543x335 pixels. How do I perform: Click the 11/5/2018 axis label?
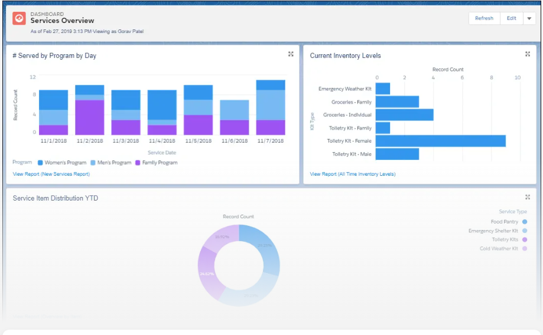point(199,141)
